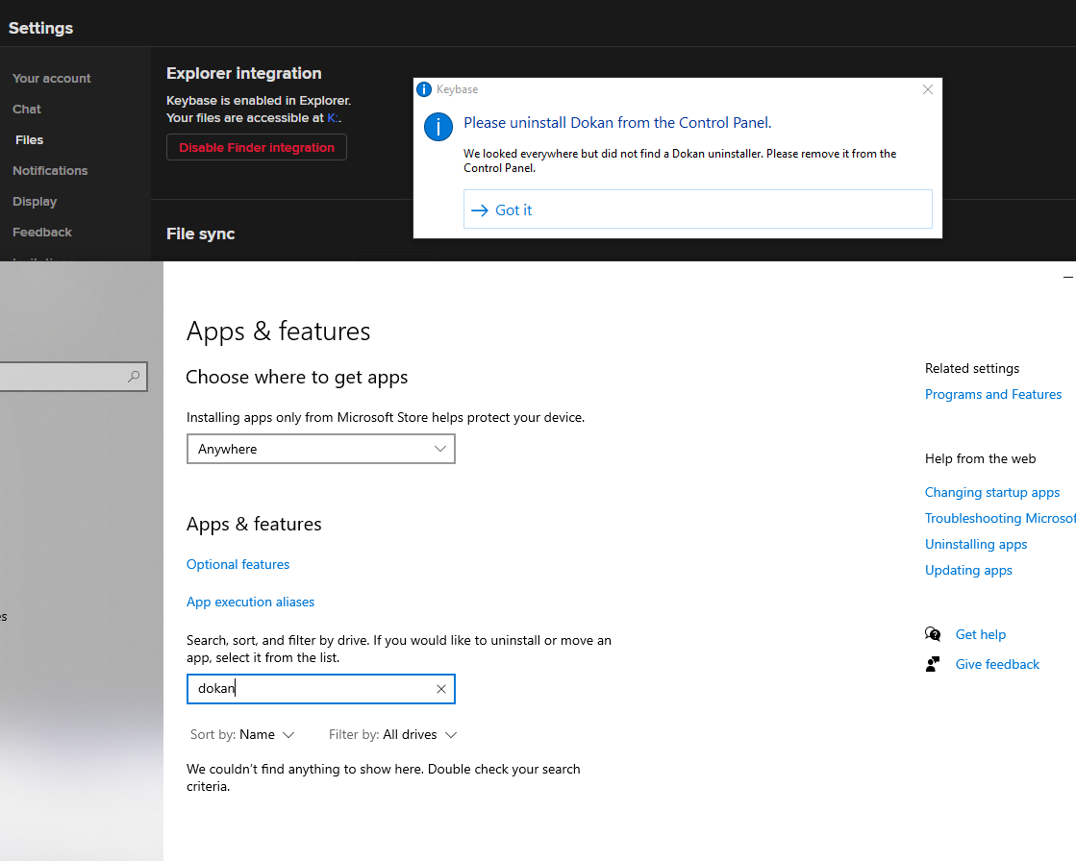Click the small Keybase title bar info icon

(x=424, y=89)
